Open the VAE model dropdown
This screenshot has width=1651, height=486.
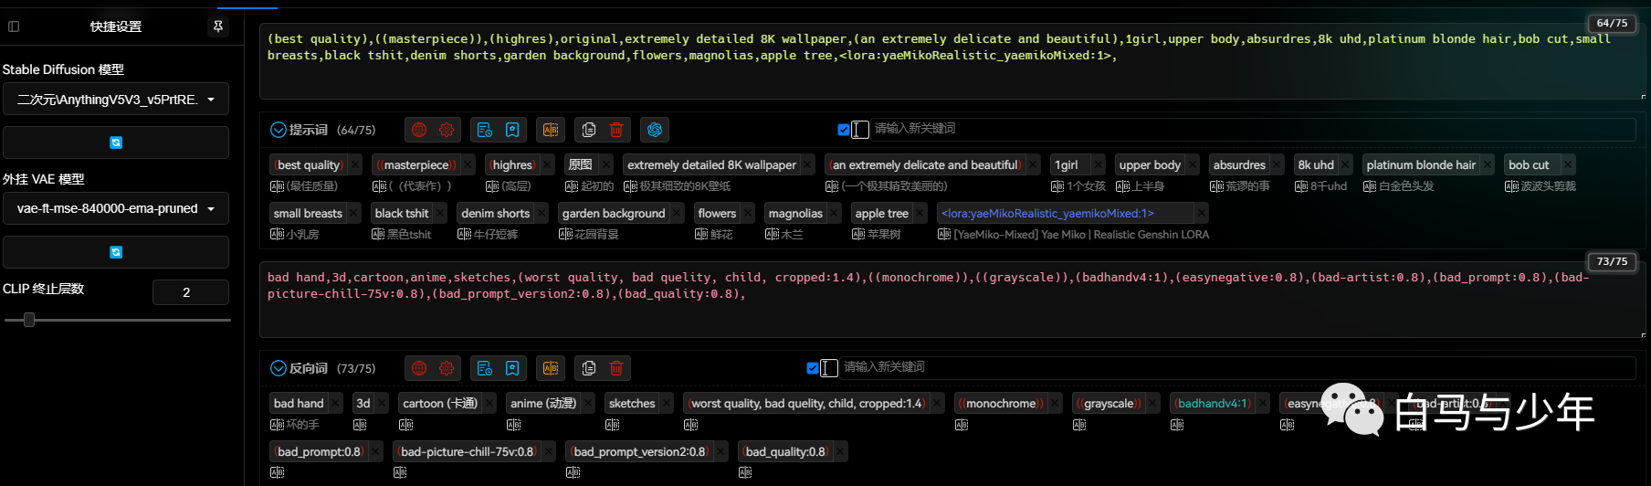[x=116, y=209]
